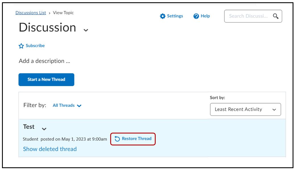Open the Settings text link
The width and height of the screenshot is (296, 171).
(x=175, y=16)
